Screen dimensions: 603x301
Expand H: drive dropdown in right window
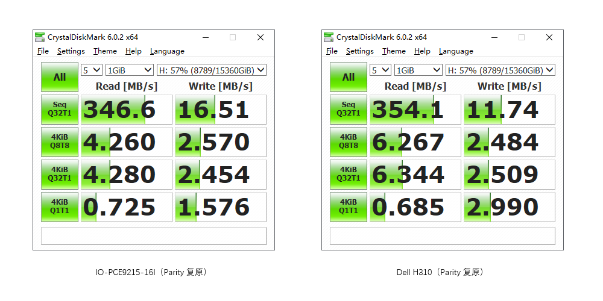[500, 70]
